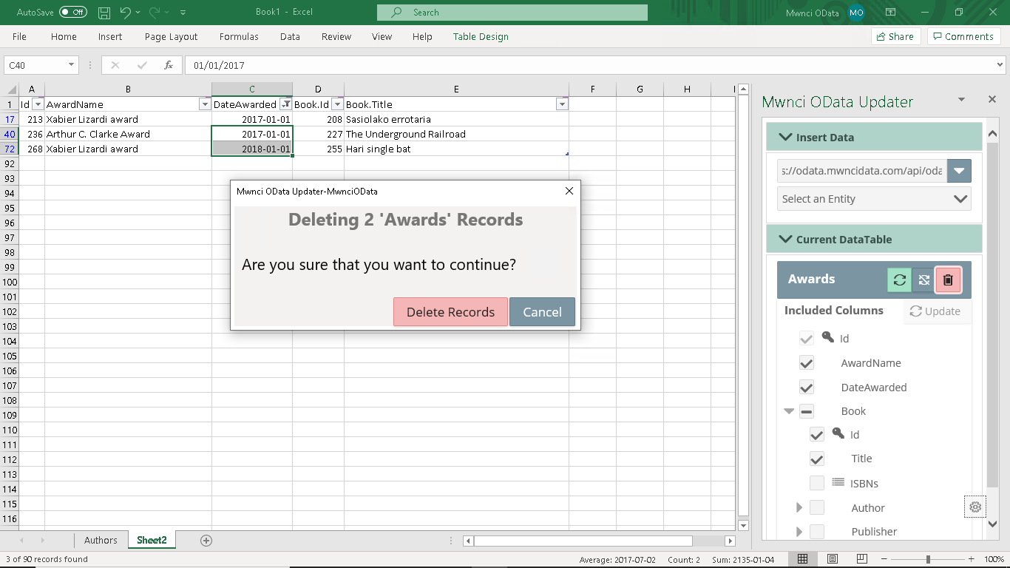Screen dimensions: 1010x568
Task: Open the AwardName column filter dropdown
Action: (x=205, y=104)
